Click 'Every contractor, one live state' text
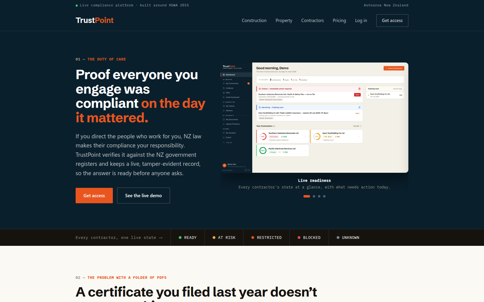Viewport: 484px width, 302px height. 116,238
